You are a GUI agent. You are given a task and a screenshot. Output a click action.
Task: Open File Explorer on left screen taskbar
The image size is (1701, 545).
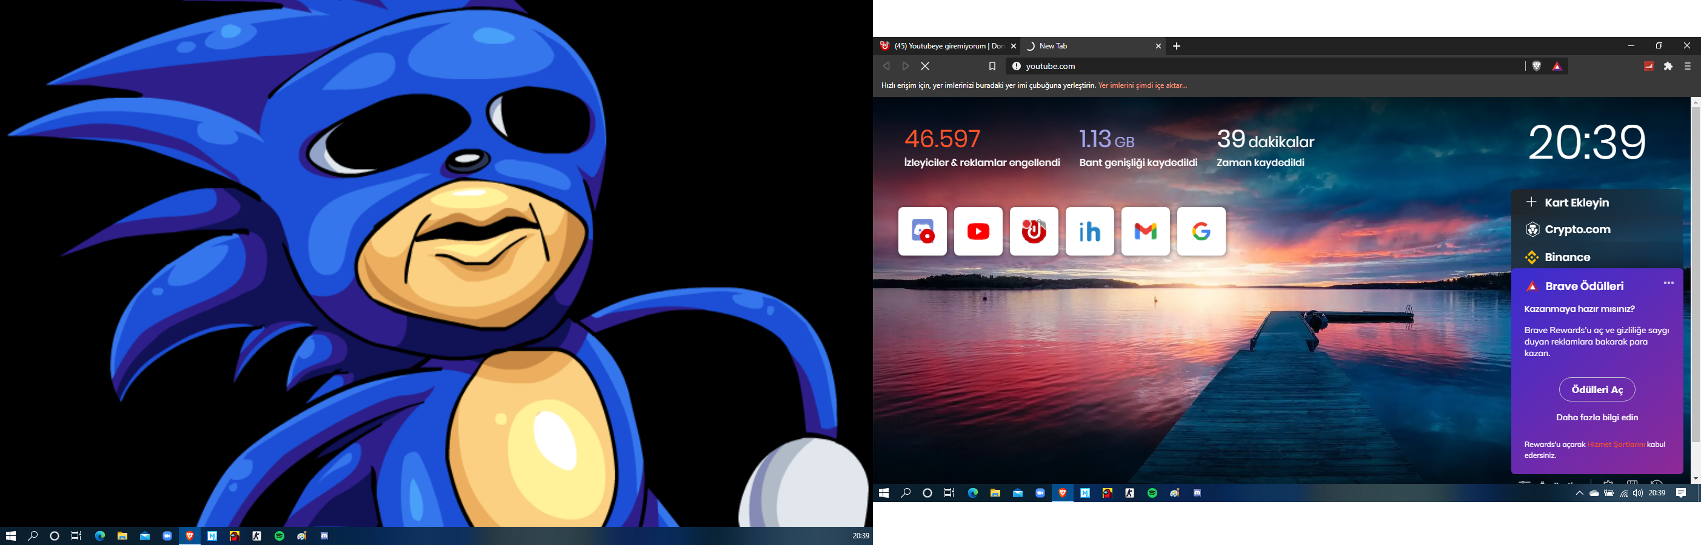point(122,536)
